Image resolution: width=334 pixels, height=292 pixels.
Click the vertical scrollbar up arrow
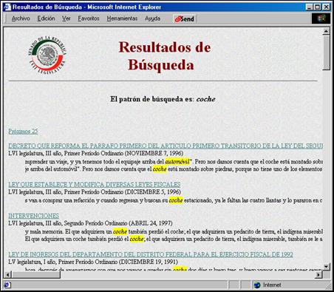(x=327, y=31)
